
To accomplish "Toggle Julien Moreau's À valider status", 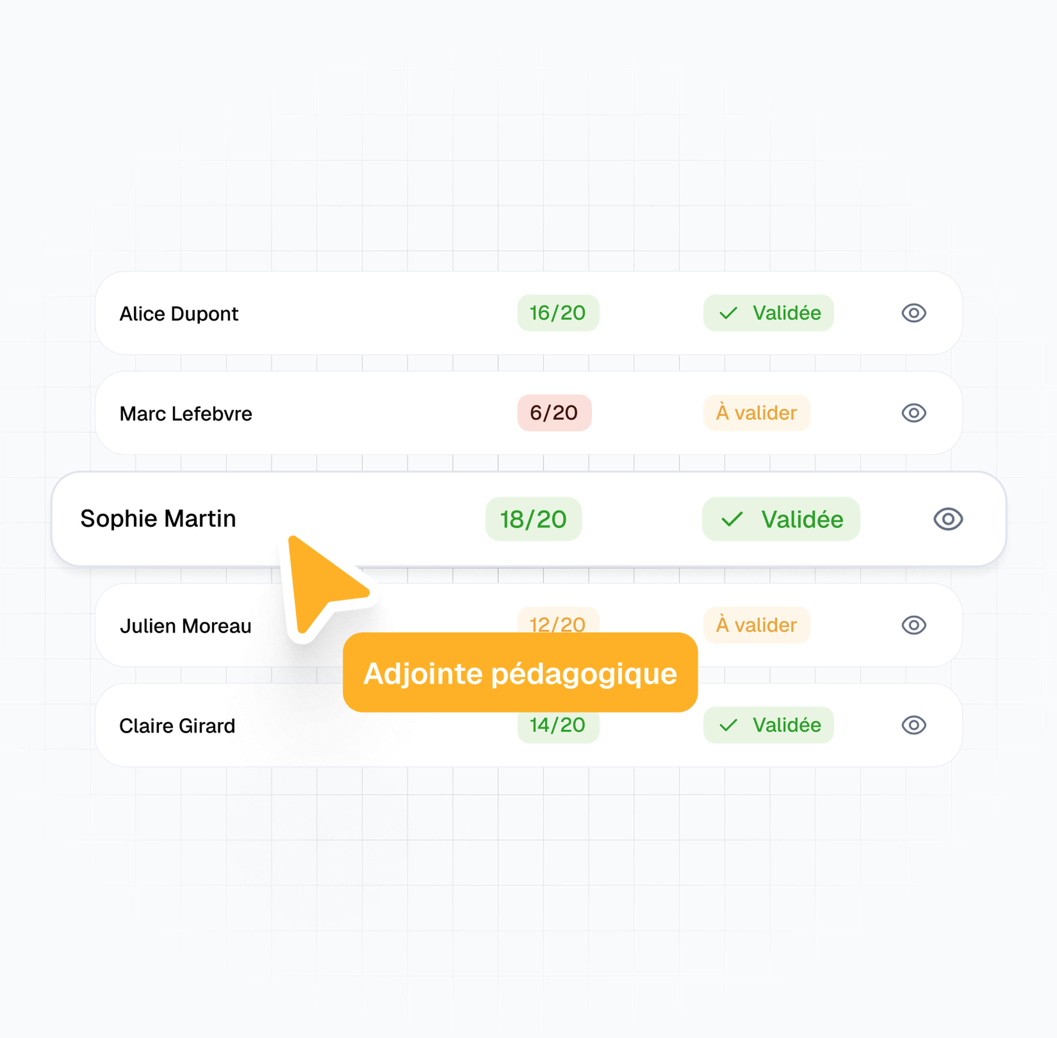I will 756,625.
